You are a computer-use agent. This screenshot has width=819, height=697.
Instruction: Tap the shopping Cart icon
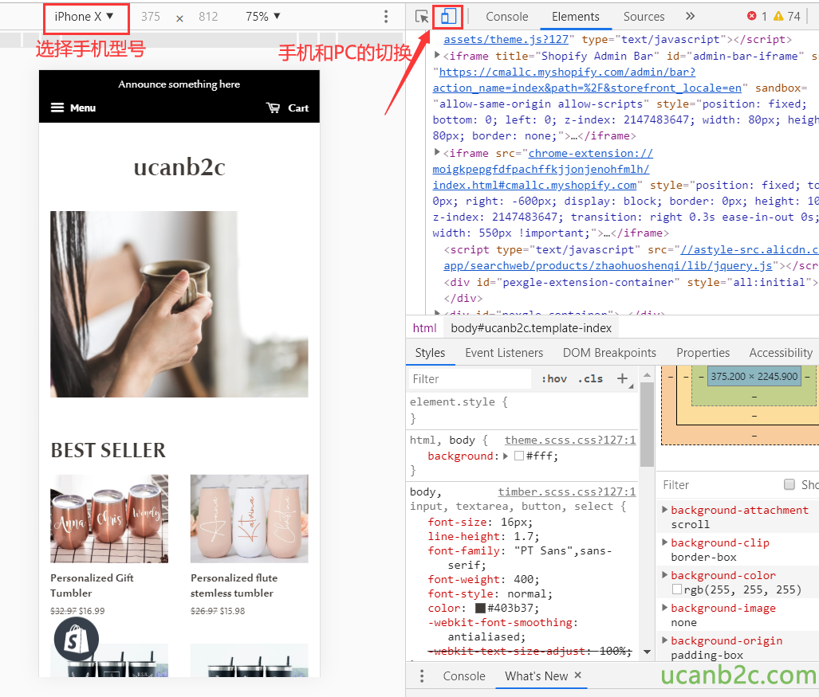coord(273,108)
